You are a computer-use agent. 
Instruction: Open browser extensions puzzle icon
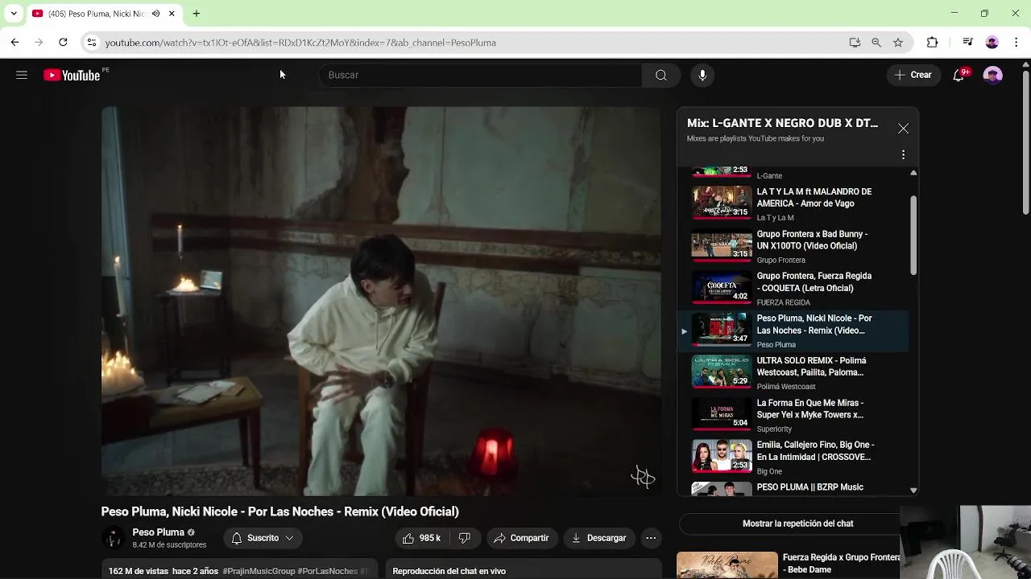[x=933, y=43]
